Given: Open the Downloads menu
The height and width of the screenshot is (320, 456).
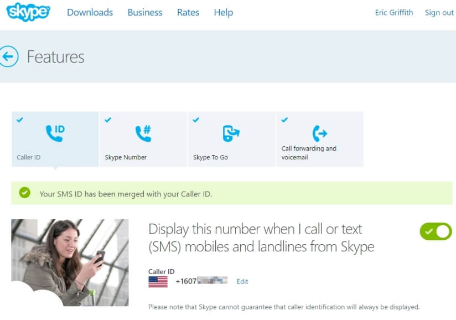Looking at the screenshot, I should pyautogui.click(x=90, y=12).
